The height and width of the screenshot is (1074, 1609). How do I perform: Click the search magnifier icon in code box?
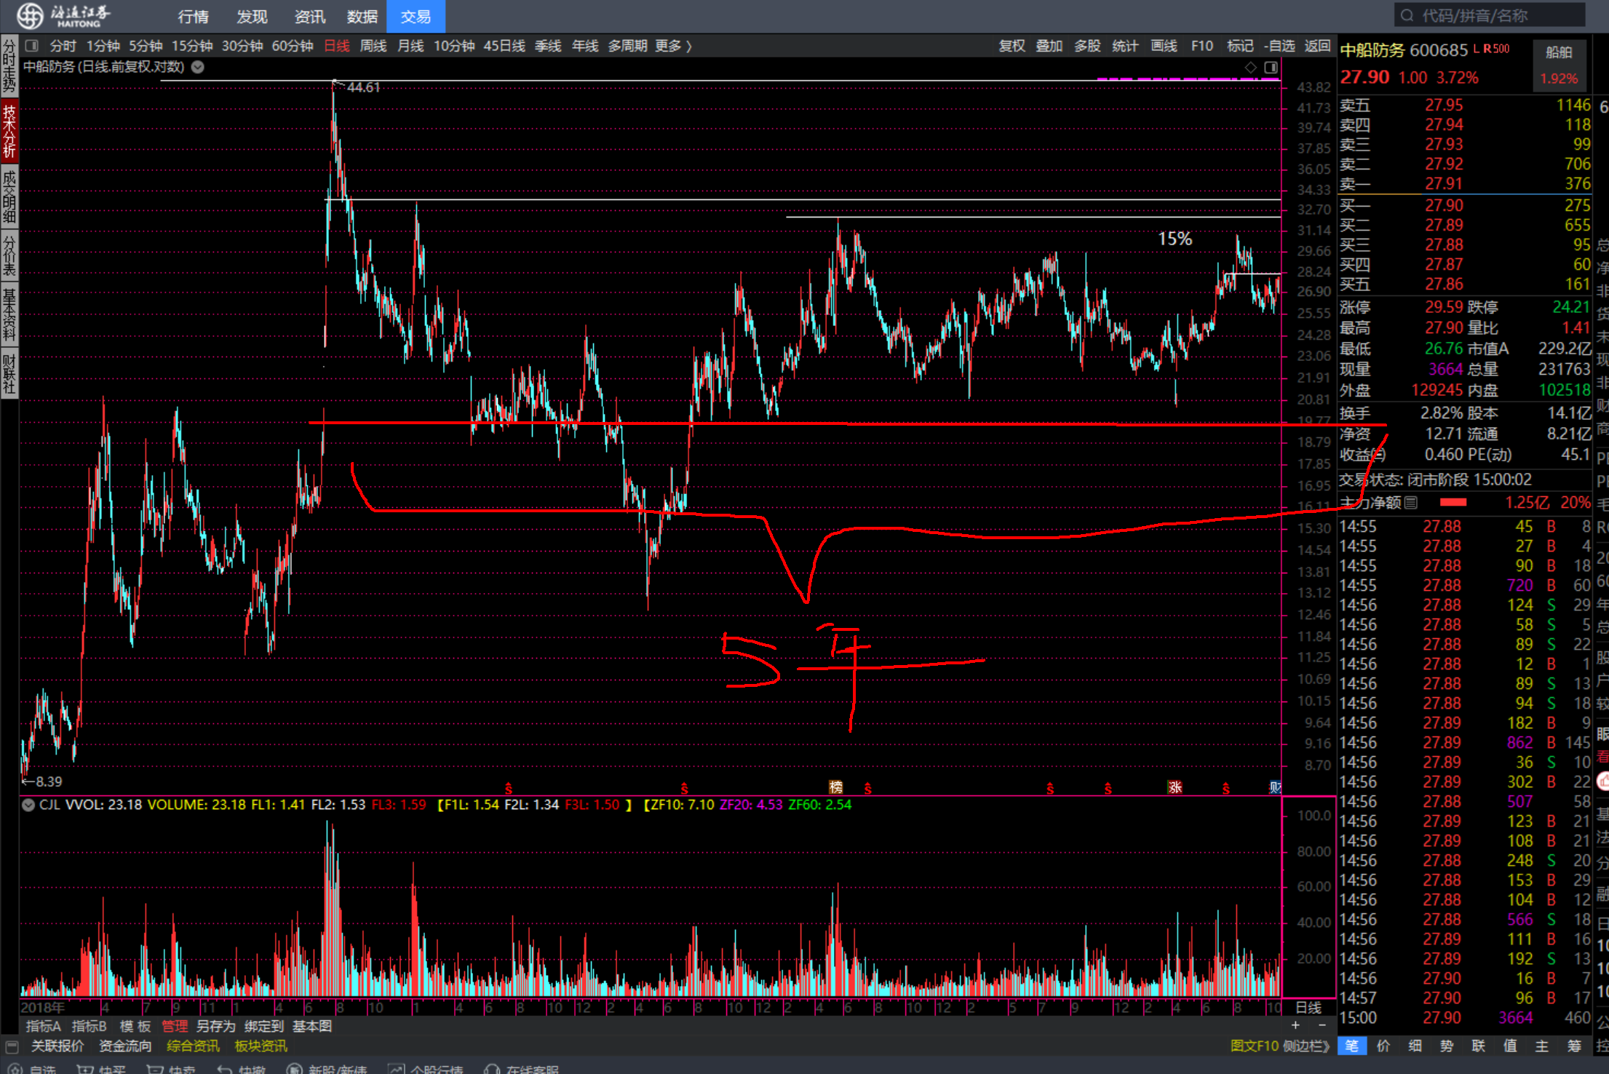point(1407,15)
